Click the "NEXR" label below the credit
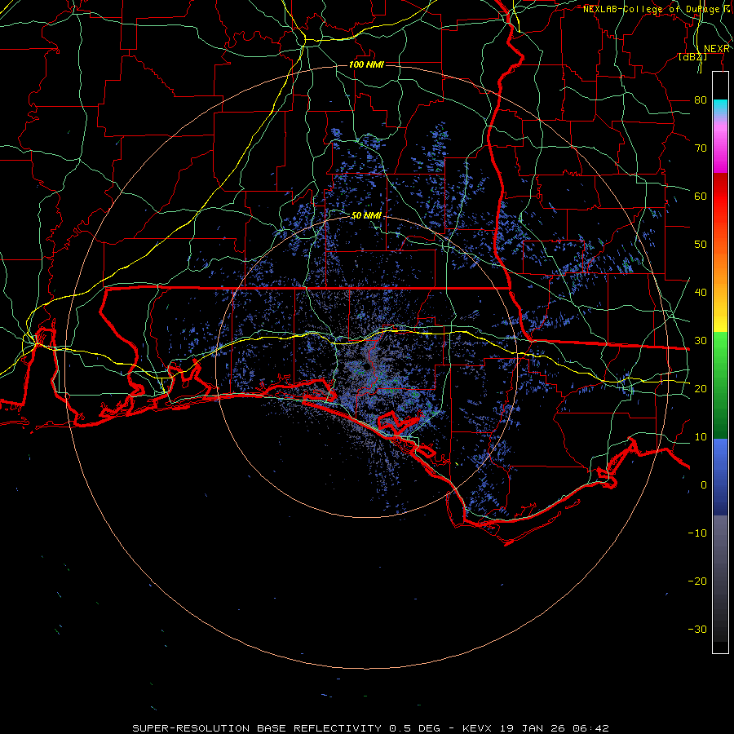Viewport: 734px width, 734px height. [716, 49]
